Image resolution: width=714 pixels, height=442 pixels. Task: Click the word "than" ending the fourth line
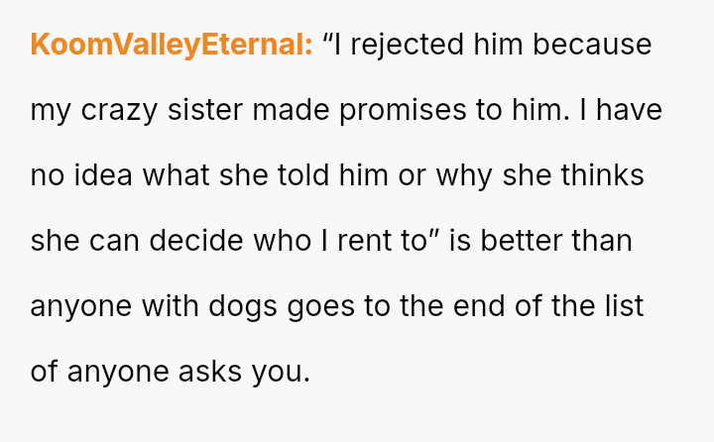[601, 241]
